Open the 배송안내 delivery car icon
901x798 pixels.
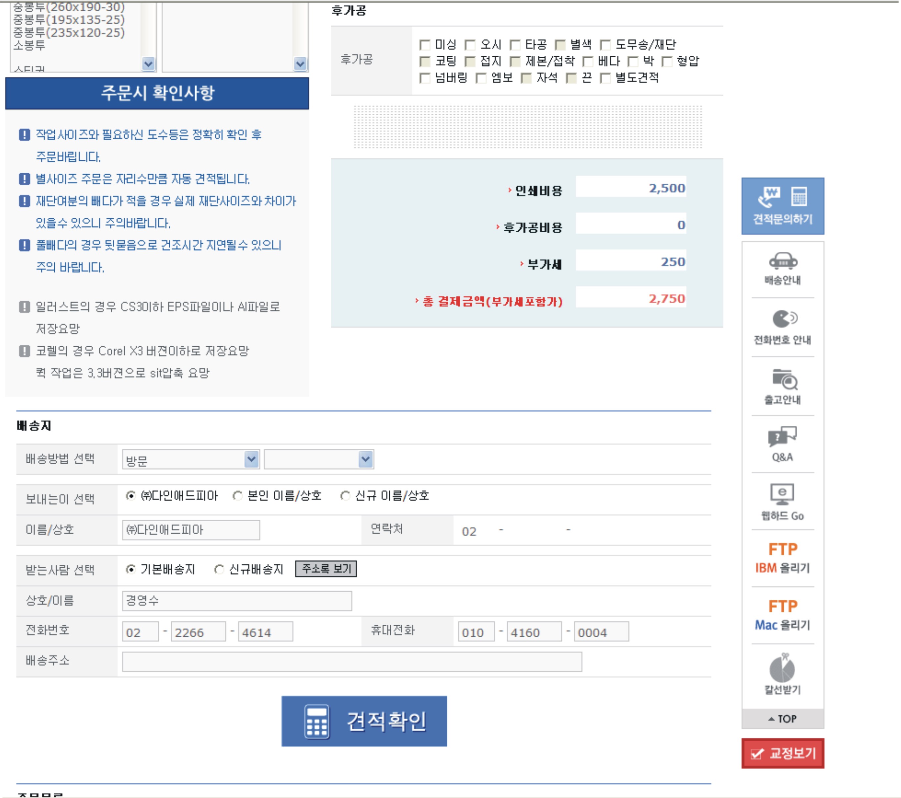click(782, 268)
